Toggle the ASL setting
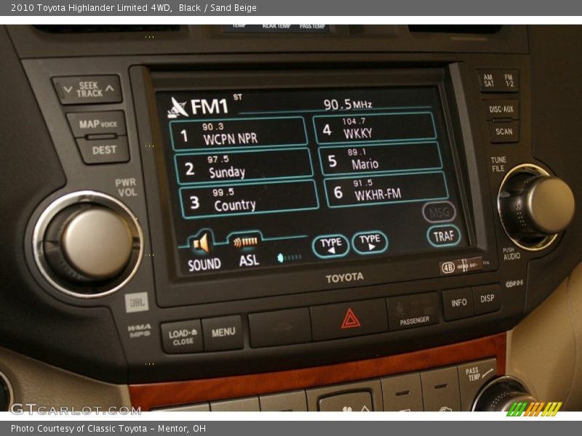 click(247, 250)
